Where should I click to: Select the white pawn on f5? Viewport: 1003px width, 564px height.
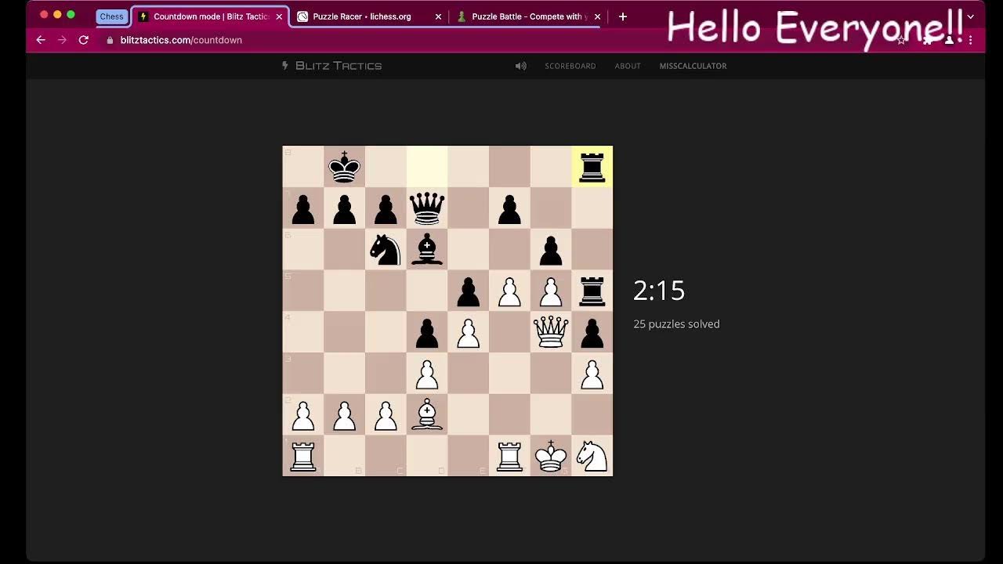509,291
